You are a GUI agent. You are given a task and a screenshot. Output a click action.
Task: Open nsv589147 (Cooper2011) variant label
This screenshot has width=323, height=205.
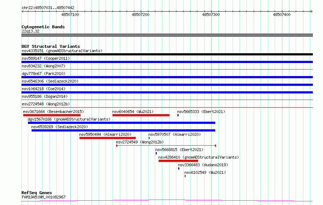46,58
